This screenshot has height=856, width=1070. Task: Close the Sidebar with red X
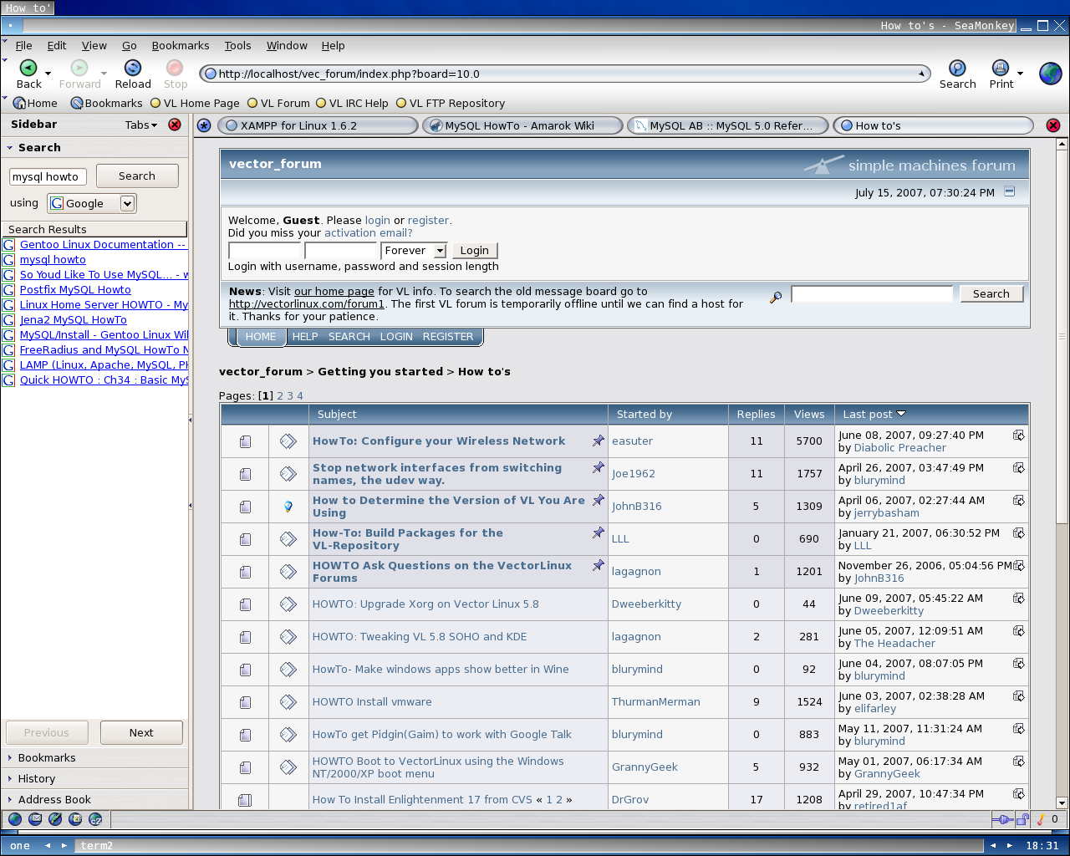[x=175, y=125]
